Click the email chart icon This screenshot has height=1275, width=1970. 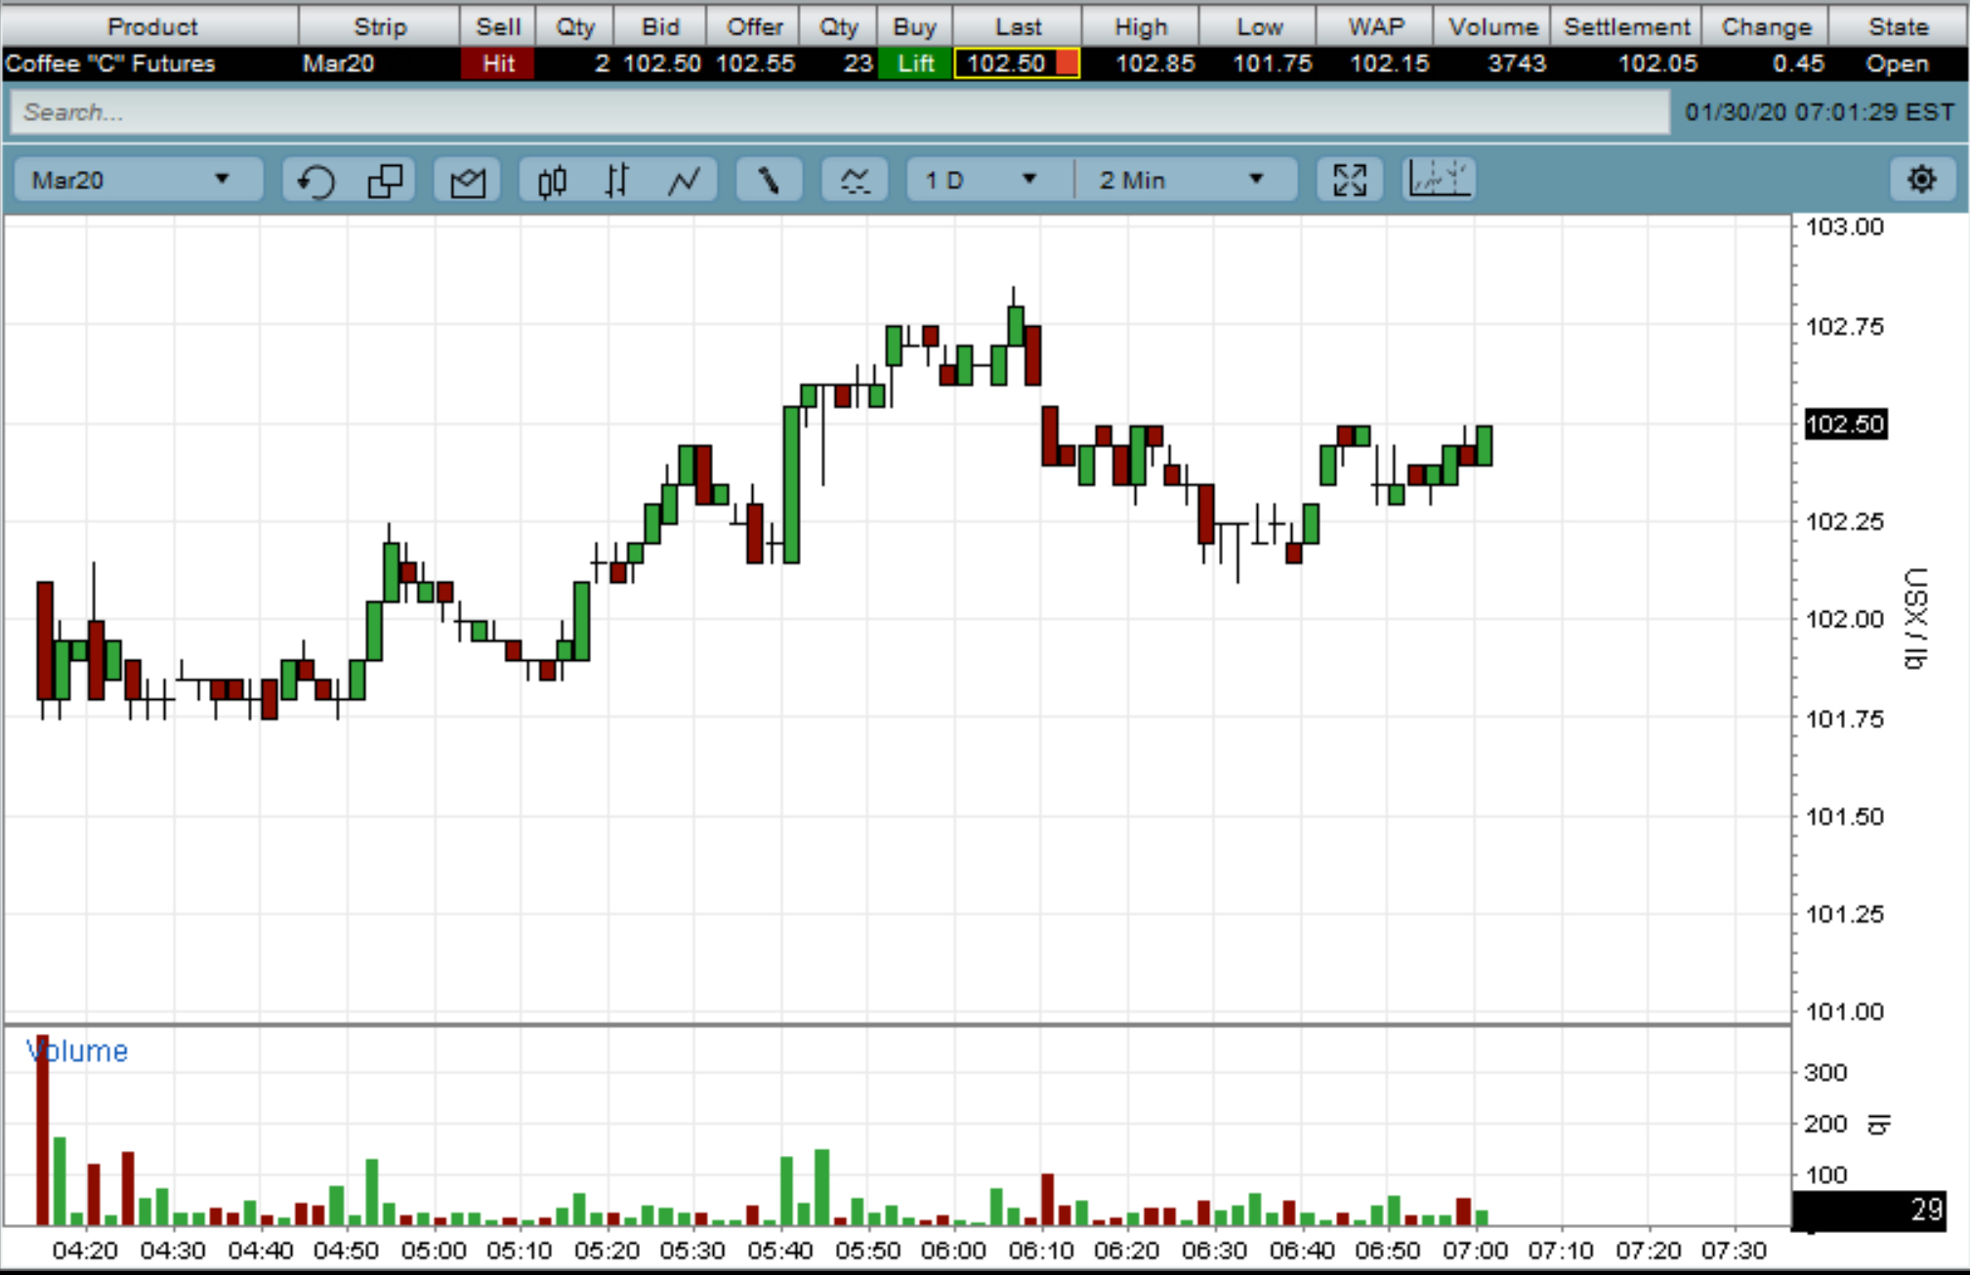[x=467, y=181]
